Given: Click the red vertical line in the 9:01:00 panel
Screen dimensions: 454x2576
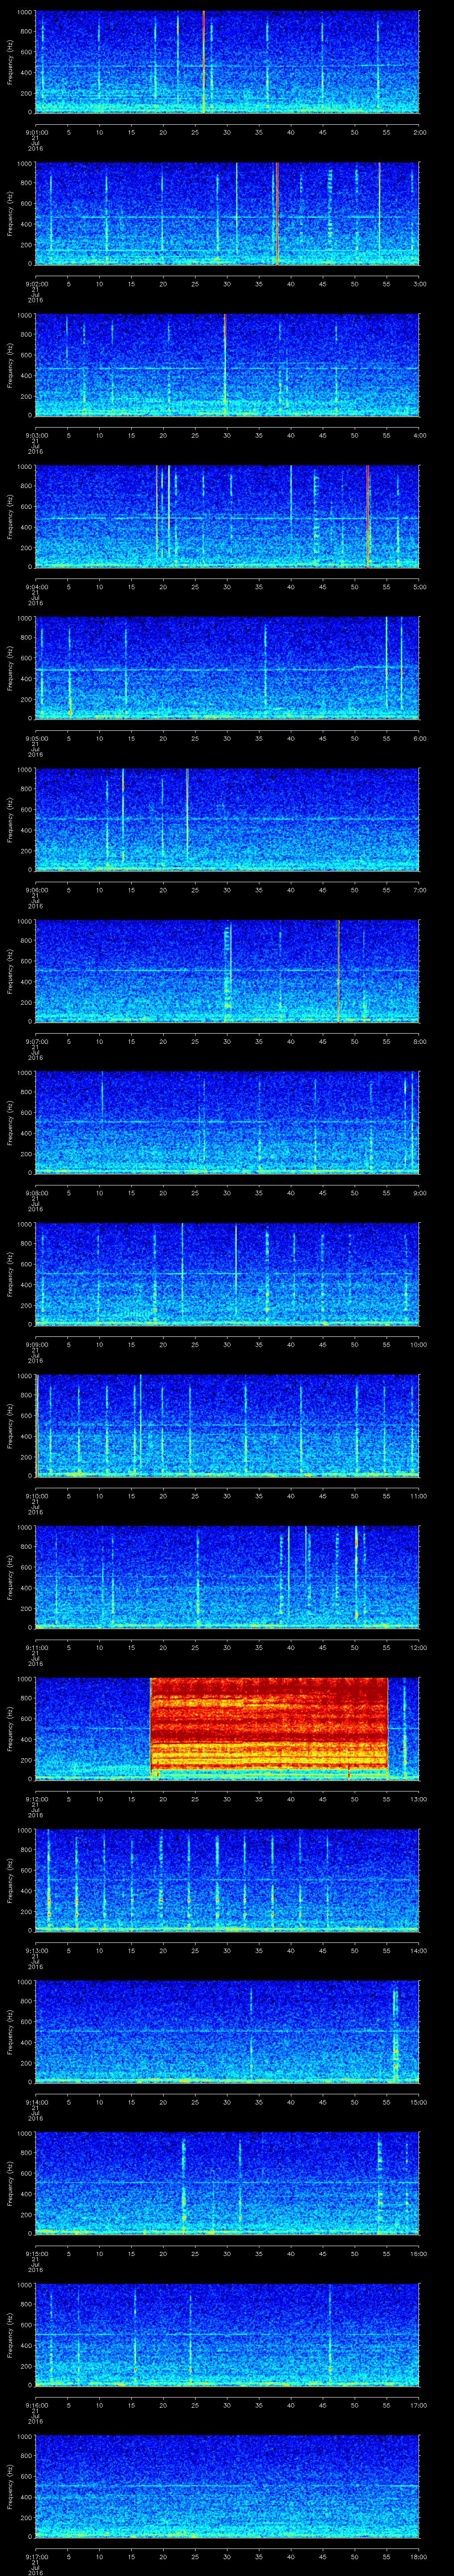Looking at the screenshot, I should point(204,62).
